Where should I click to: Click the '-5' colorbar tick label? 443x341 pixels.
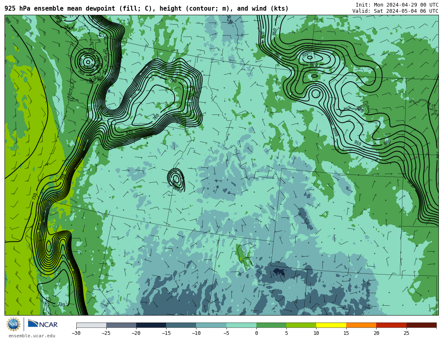pyautogui.click(x=226, y=333)
